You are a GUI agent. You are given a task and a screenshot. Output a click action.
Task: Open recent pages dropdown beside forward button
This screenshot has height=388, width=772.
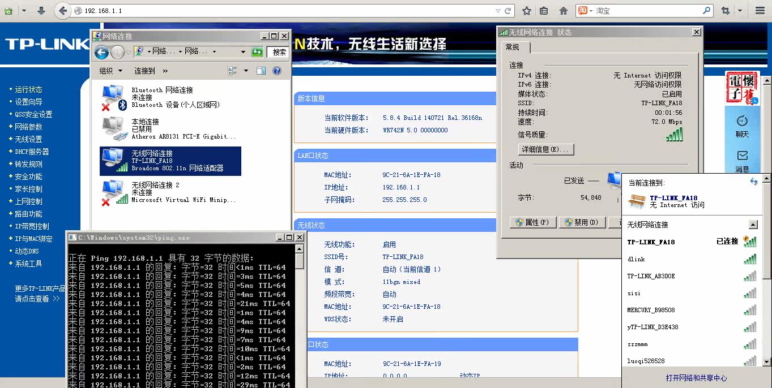coord(129,52)
